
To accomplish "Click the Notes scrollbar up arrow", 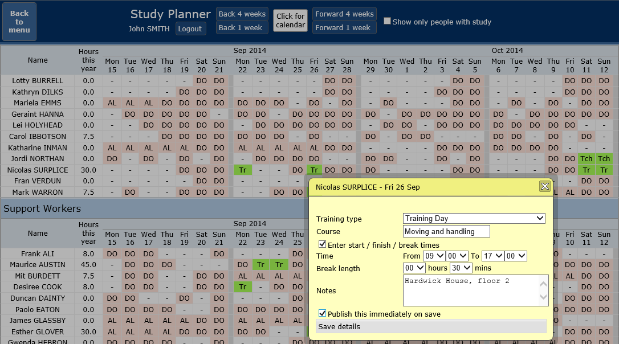I will pyautogui.click(x=544, y=284).
